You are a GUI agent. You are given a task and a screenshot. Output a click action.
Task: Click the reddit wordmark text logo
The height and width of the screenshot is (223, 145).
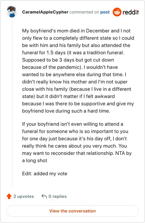pyautogui.click(x=130, y=12)
